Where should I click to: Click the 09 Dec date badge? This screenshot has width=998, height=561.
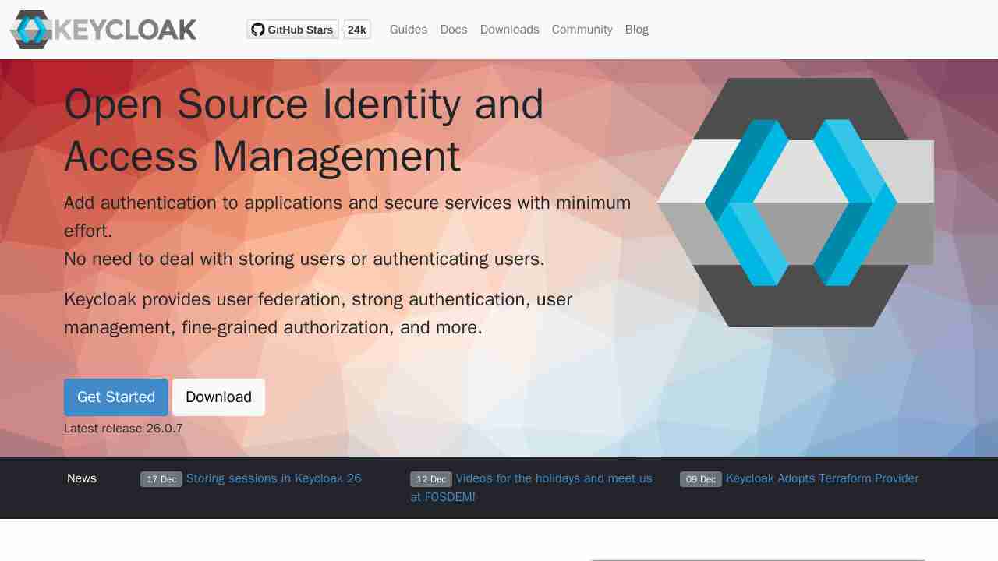coord(701,479)
